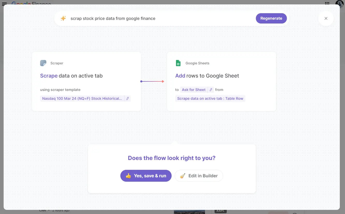
Task: Edit the prompt text about google finance
Action: click(113, 18)
